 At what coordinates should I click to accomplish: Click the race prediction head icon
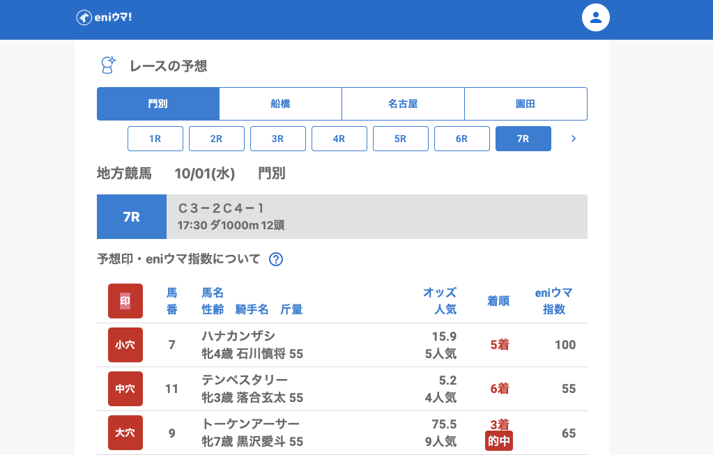click(107, 65)
